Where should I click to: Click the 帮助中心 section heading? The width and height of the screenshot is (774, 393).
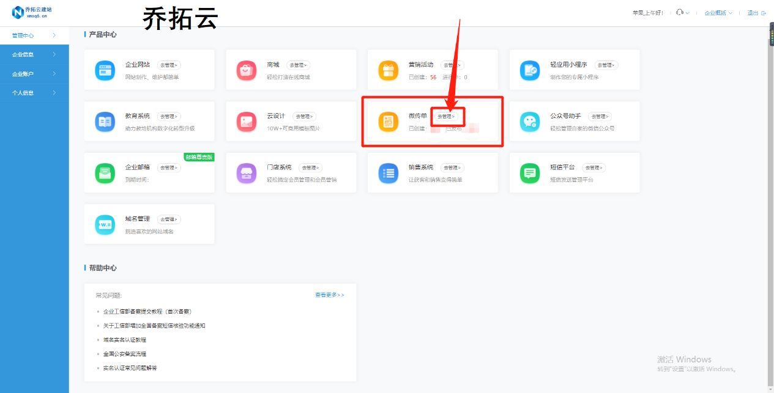(103, 268)
